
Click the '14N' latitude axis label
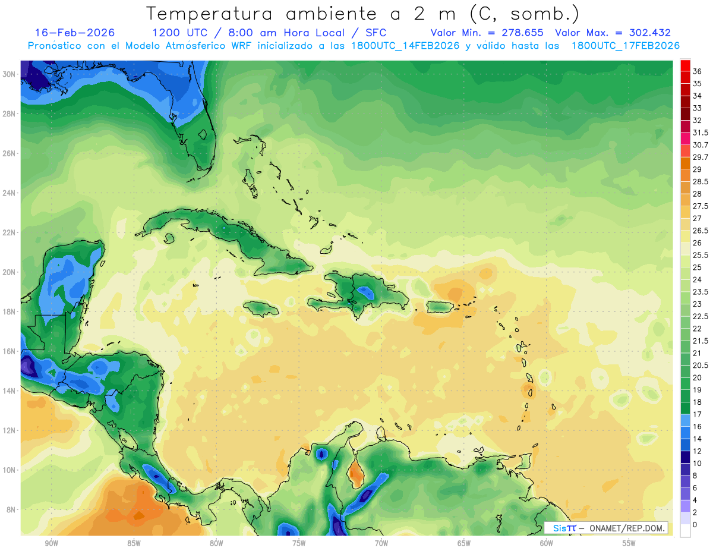click(9, 391)
